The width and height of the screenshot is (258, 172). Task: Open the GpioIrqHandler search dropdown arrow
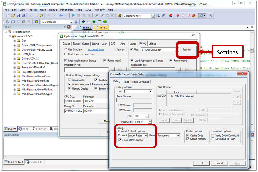153,16
